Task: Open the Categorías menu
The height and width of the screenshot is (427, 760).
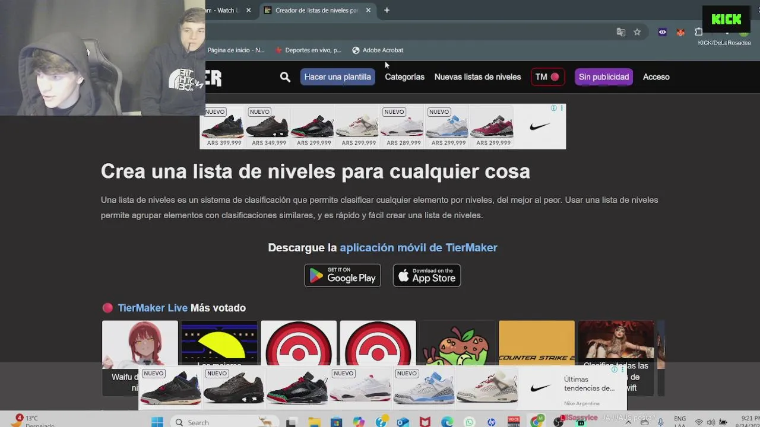Action: point(404,77)
